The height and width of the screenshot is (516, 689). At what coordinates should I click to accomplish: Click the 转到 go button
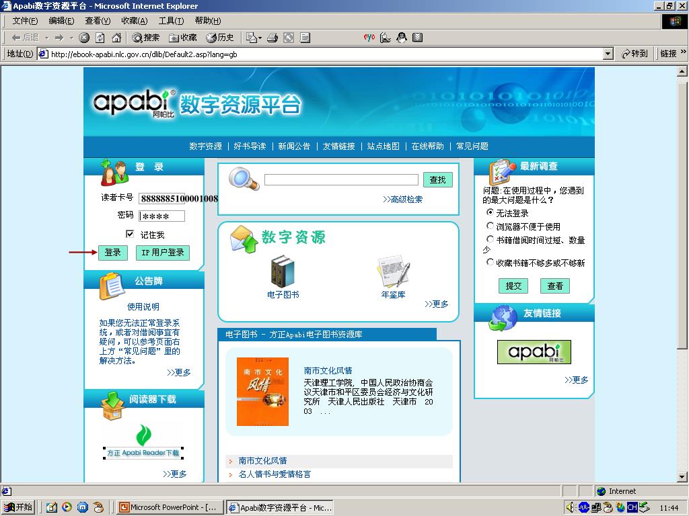(x=634, y=54)
